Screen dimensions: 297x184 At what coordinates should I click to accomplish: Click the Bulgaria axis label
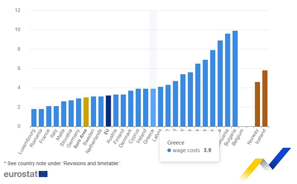(230, 137)
